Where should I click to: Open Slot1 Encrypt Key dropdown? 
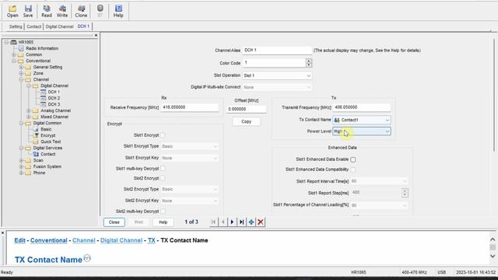point(189,158)
